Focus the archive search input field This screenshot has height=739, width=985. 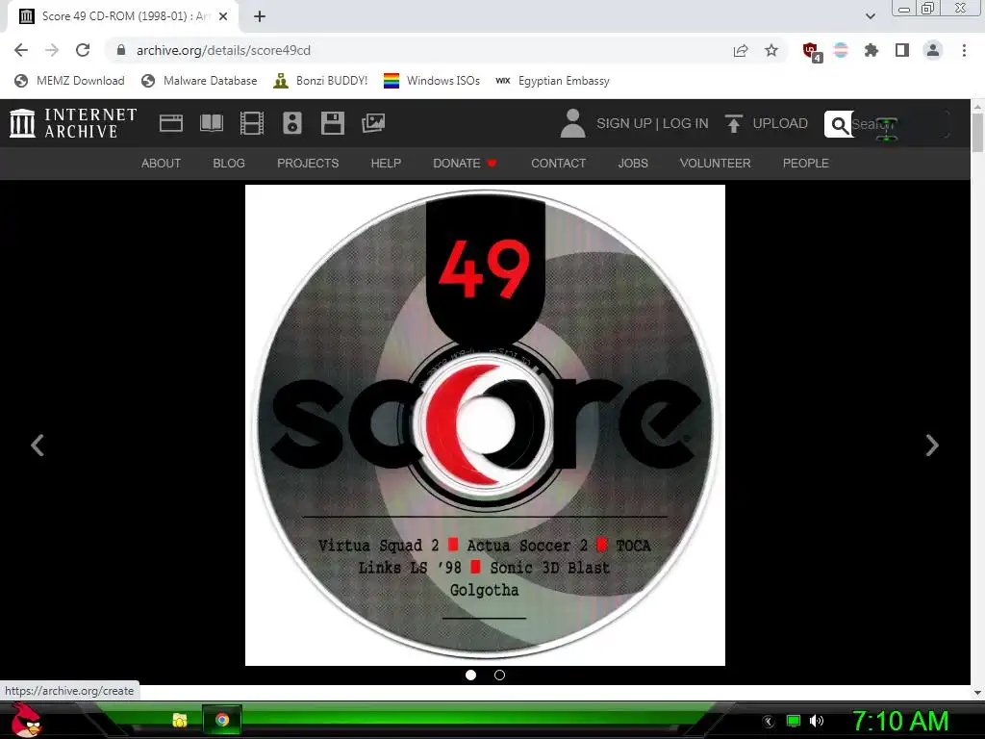(x=898, y=124)
